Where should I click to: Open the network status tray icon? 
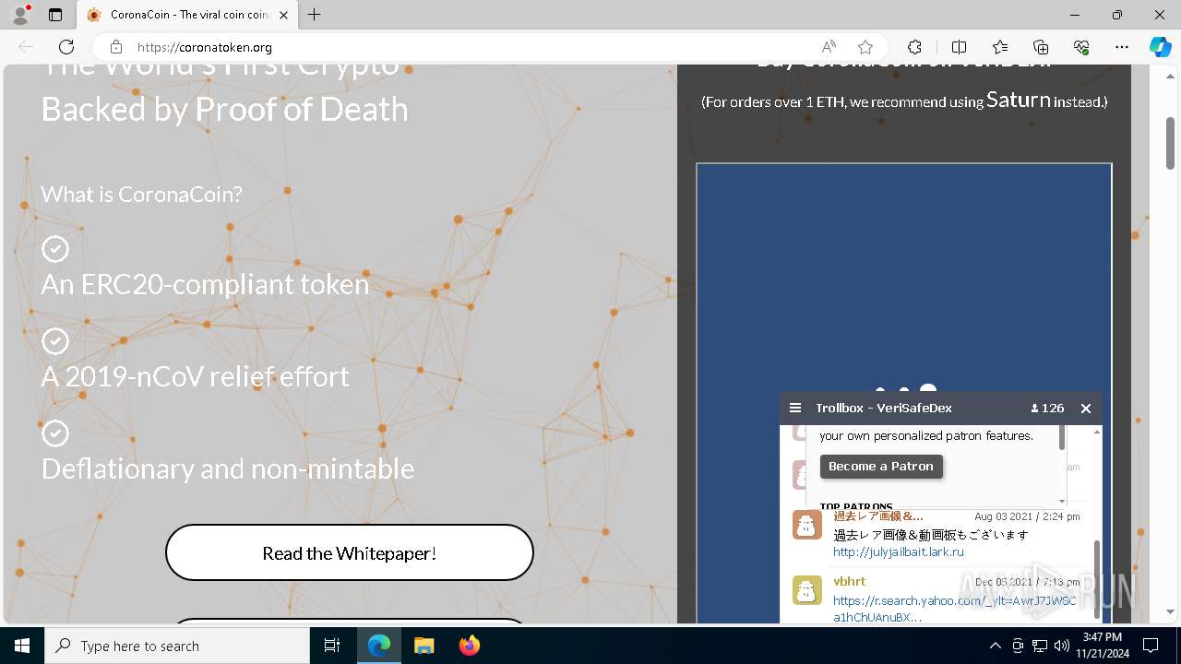tap(1040, 646)
